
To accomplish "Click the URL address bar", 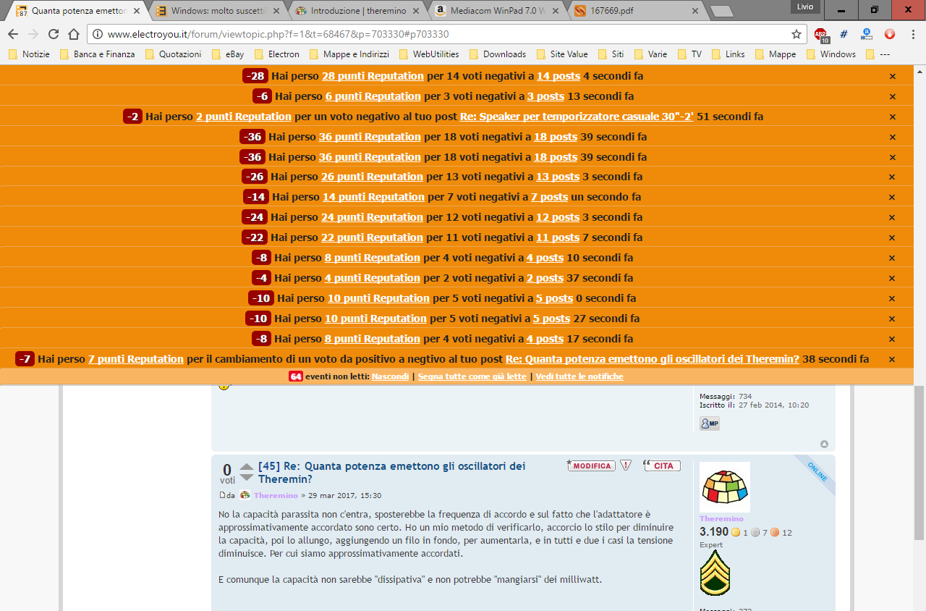I will (434, 34).
